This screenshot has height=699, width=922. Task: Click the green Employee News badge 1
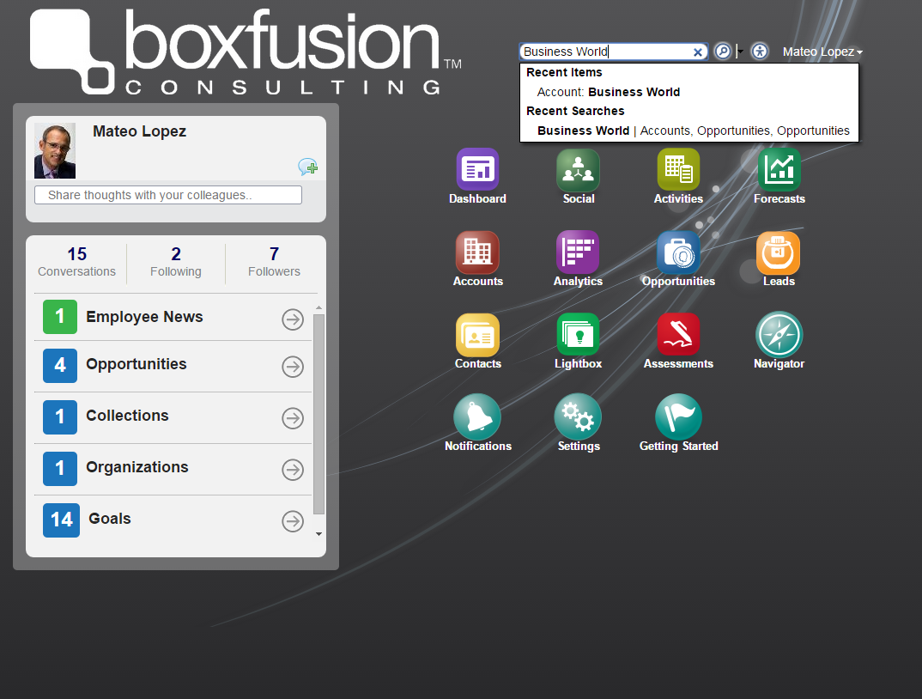60,317
